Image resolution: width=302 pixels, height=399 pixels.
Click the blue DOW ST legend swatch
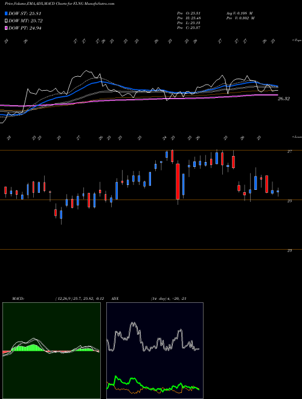7,13
